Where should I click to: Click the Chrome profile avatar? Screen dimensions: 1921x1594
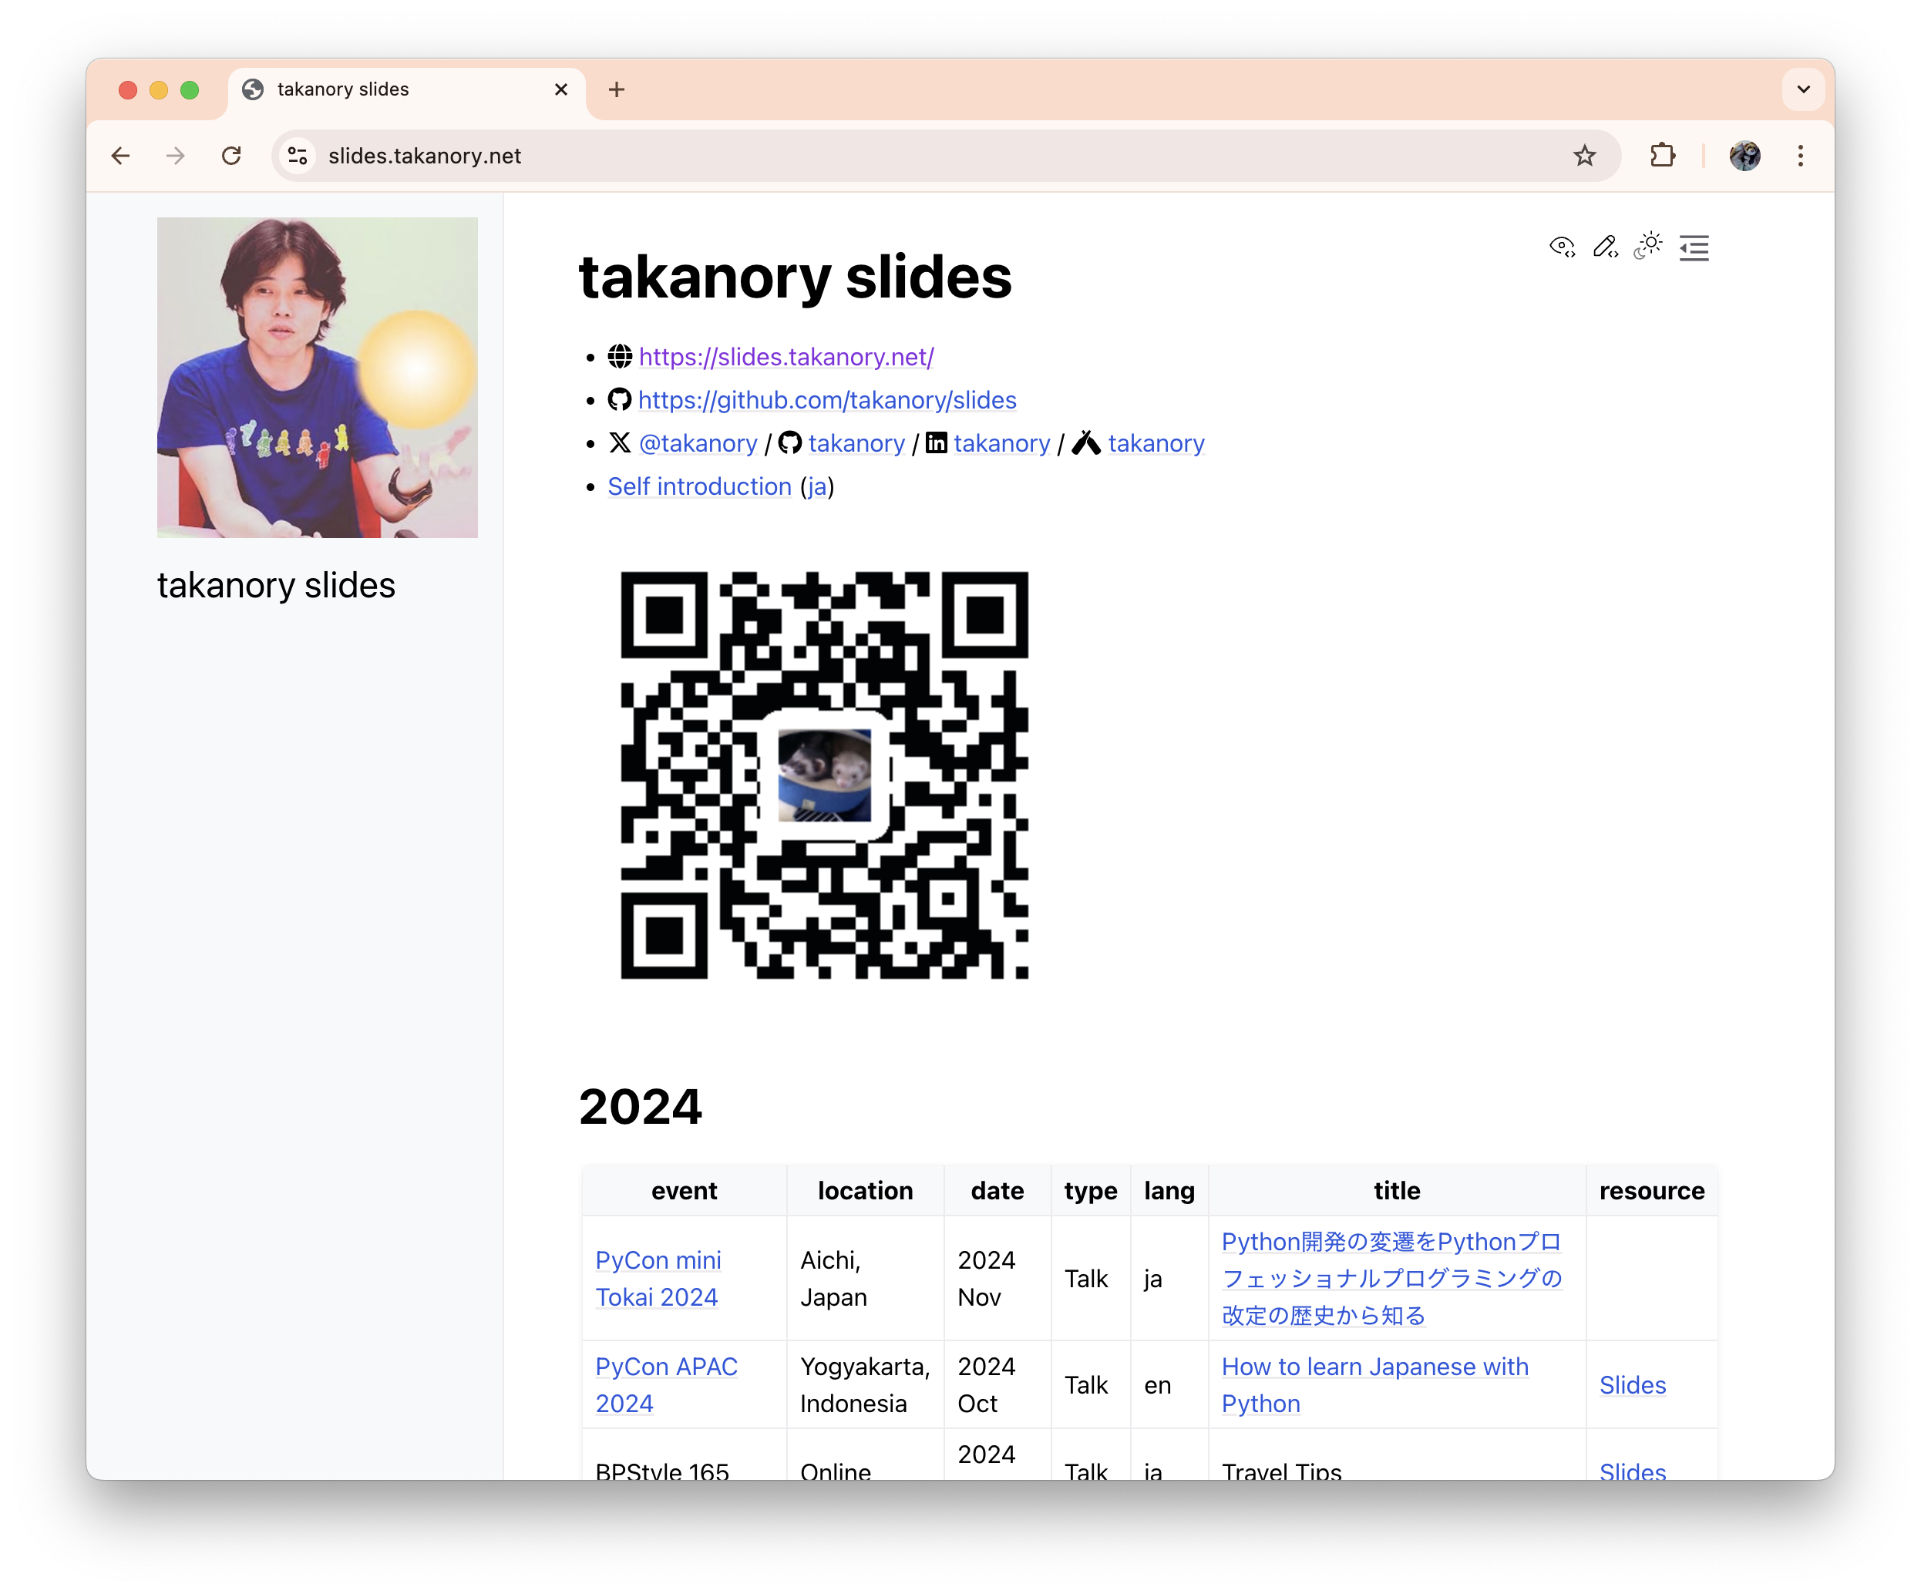click(x=1744, y=156)
